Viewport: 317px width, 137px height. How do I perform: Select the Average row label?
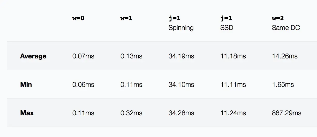click(33, 56)
